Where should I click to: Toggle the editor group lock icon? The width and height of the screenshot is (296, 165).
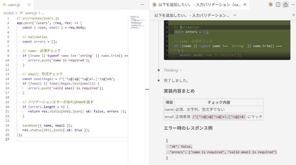coord(285,4)
